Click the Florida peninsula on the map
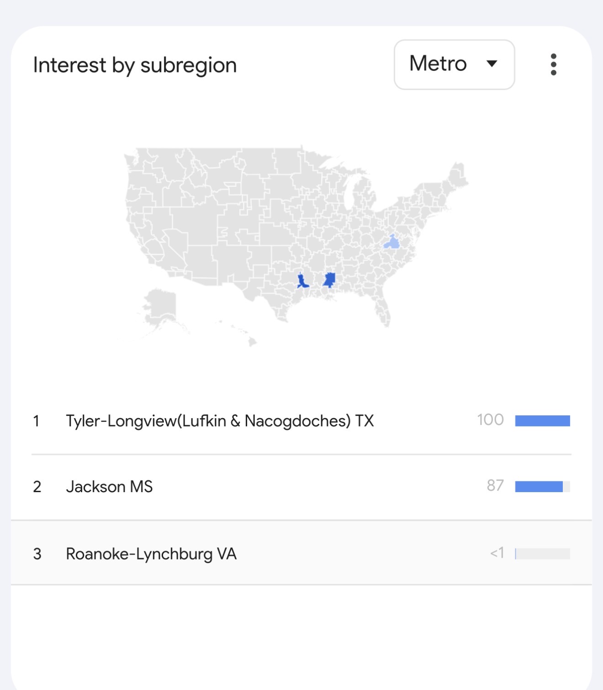The height and width of the screenshot is (690, 603). 383,311
